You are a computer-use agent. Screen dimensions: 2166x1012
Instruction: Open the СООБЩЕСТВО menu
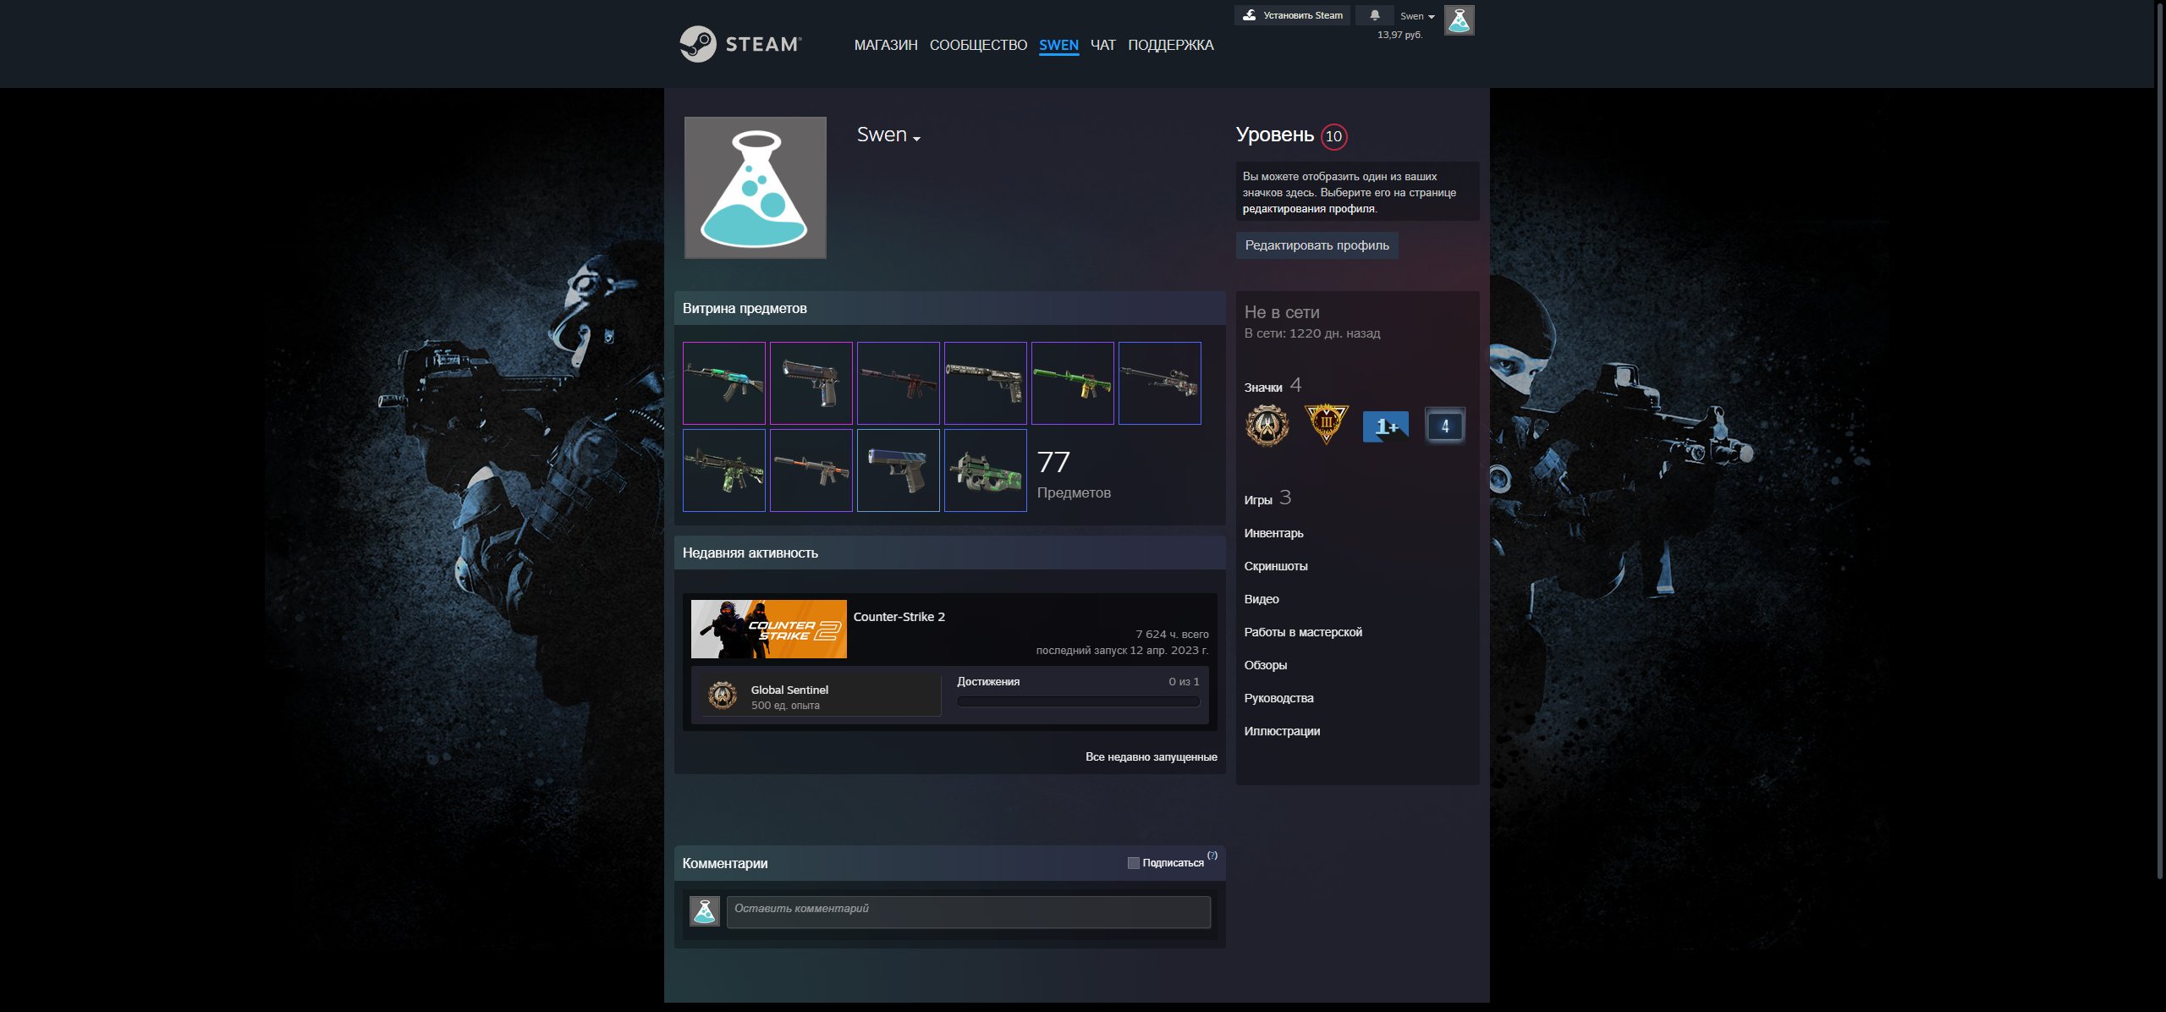pos(978,45)
